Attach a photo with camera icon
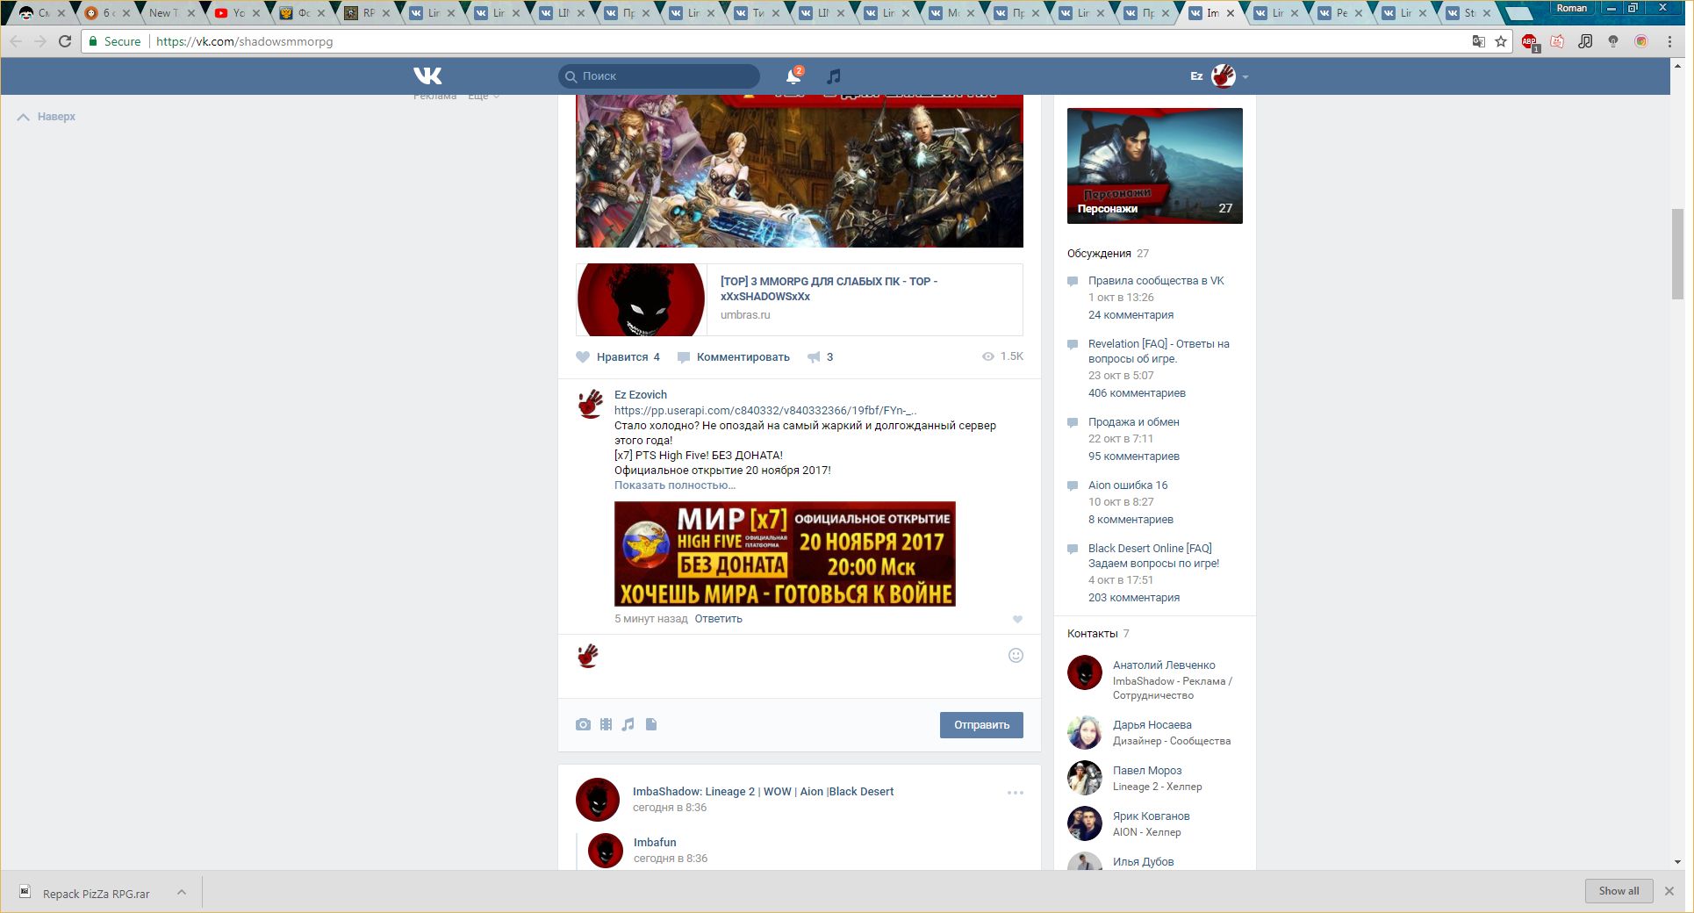1694x913 pixels. pyautogui.click(x=583, y=725)
